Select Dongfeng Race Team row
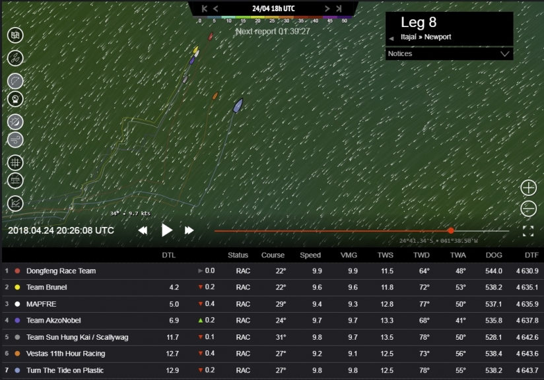This screenshot has width=544, height=380. [61, 271]
